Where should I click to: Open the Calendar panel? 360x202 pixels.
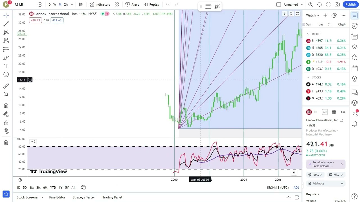click(355, 68)
